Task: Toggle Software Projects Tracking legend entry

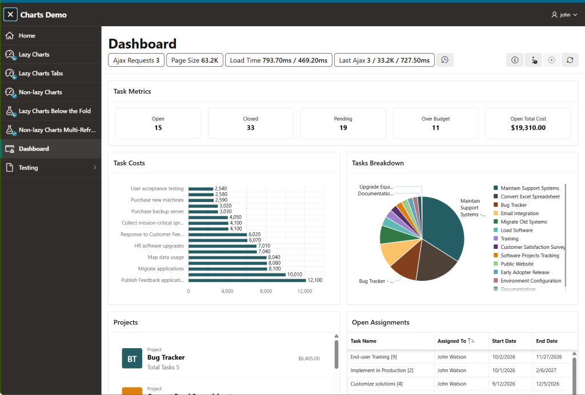Action: 526,256
